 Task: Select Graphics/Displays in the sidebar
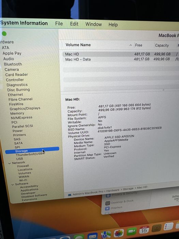click(x=25, y=109)
